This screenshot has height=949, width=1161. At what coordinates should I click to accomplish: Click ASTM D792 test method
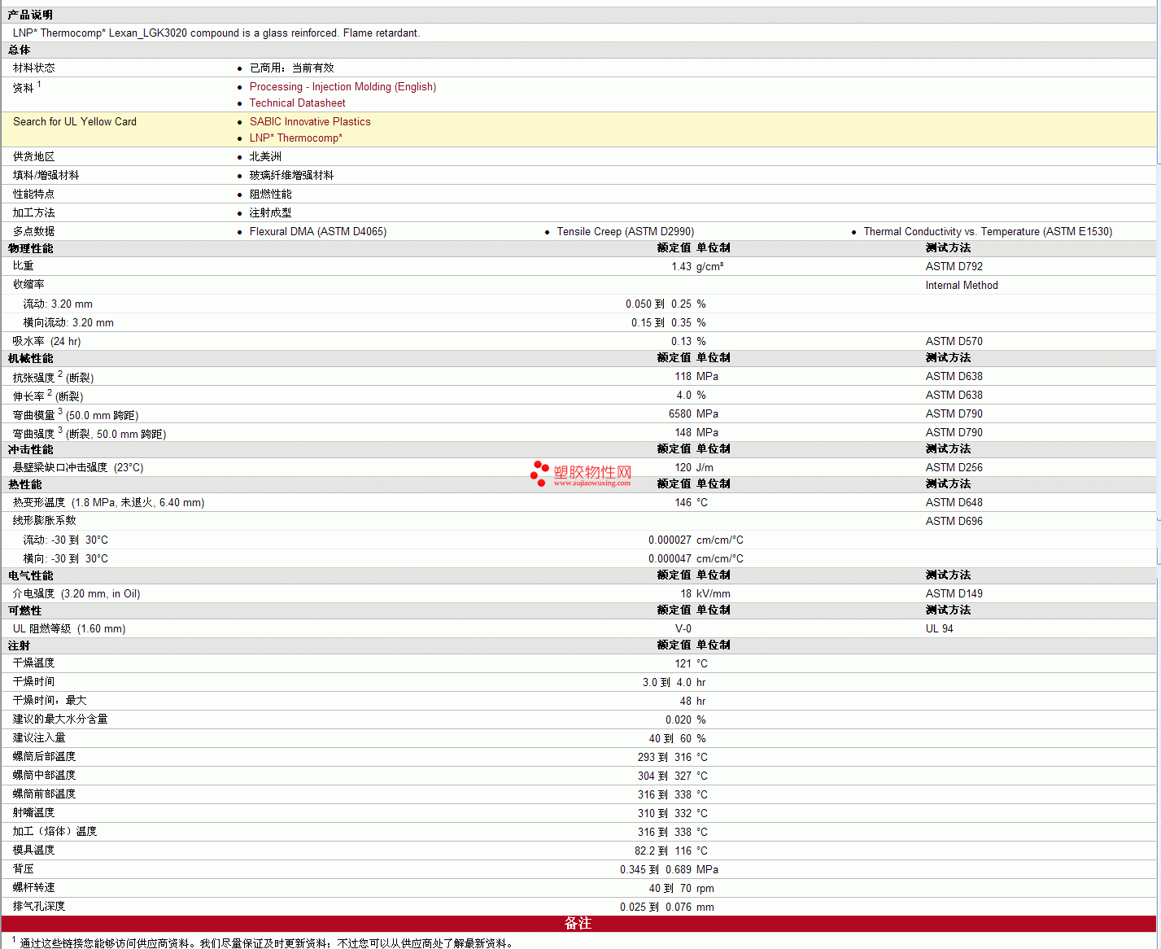(954, 267)
